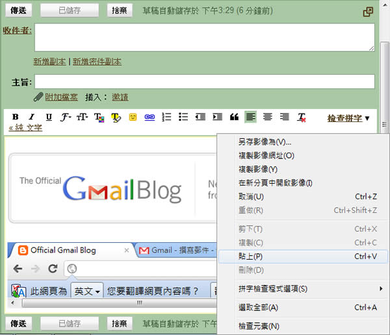Open the font family dropdown
Image resolution: width=390 pixels, height=335 pixels.
[x=66, y=118]
